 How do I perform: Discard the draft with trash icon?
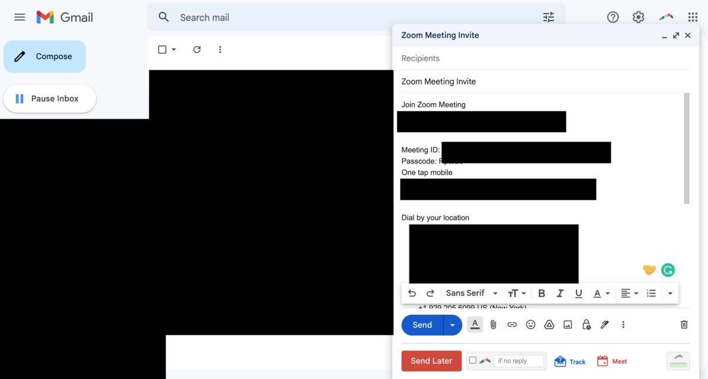684,325
